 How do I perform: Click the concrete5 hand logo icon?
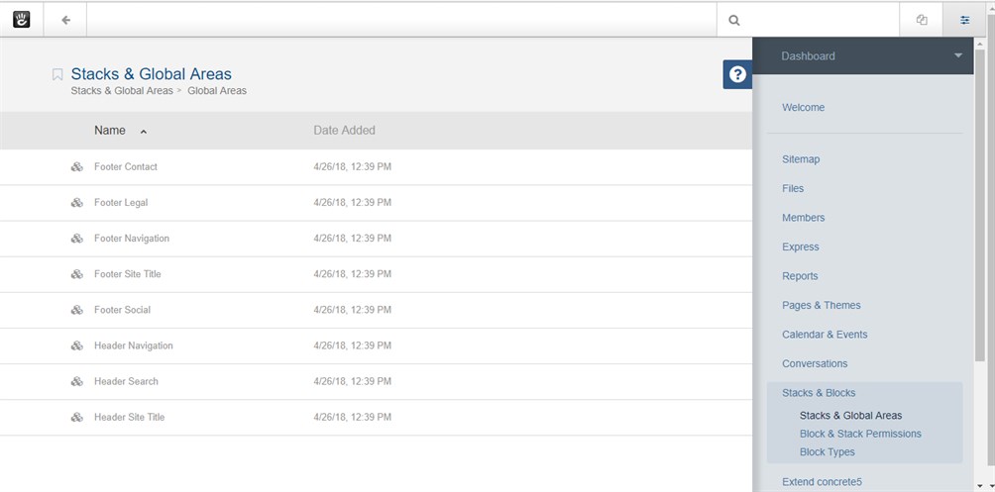[22, 19]
